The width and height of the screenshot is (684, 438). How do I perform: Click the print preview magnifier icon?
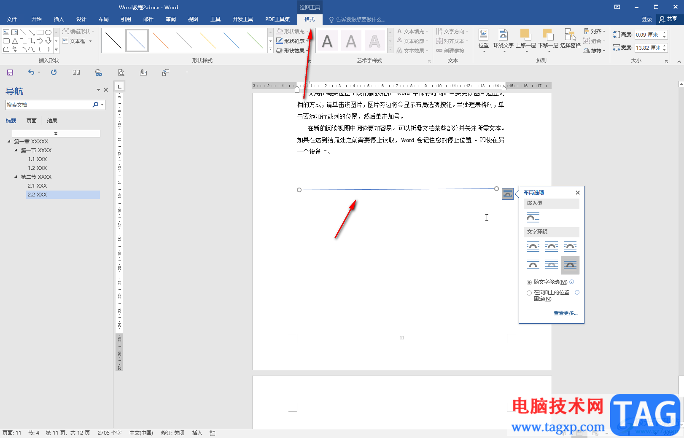point(121,73)
